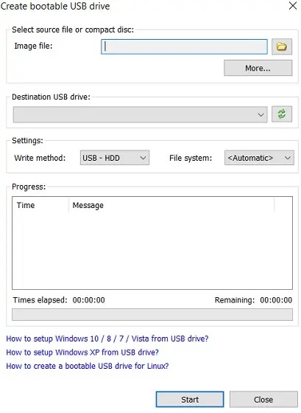Open How to setup Windows 10 link
Image resolution: width=301 pixels, height=413 pixels.
[107, 339]
